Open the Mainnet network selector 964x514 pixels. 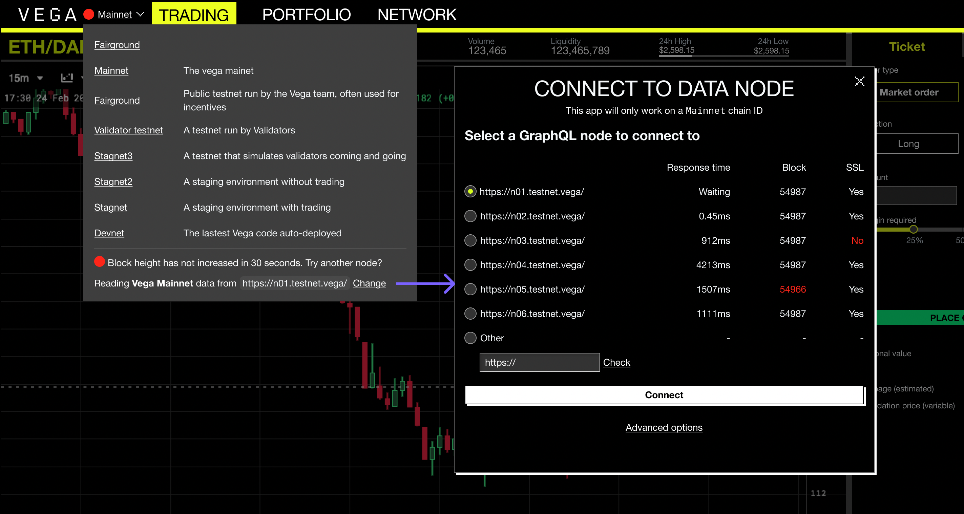point(114,15)
